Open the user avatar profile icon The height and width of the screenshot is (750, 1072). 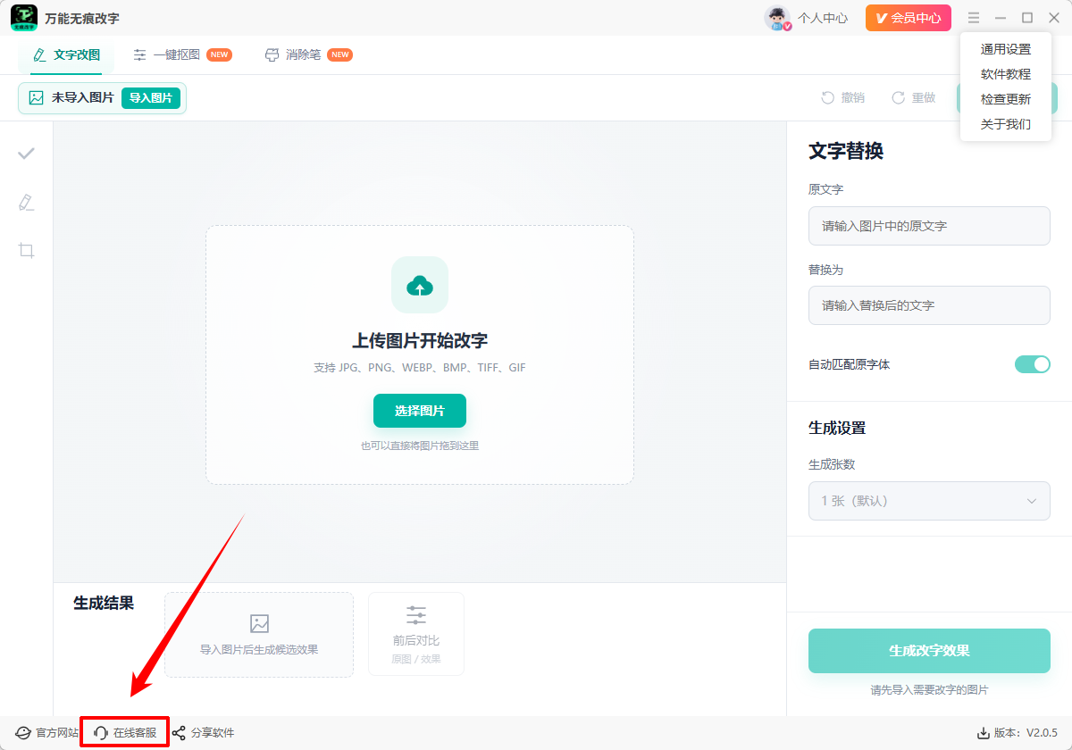(x=777, y=18)
